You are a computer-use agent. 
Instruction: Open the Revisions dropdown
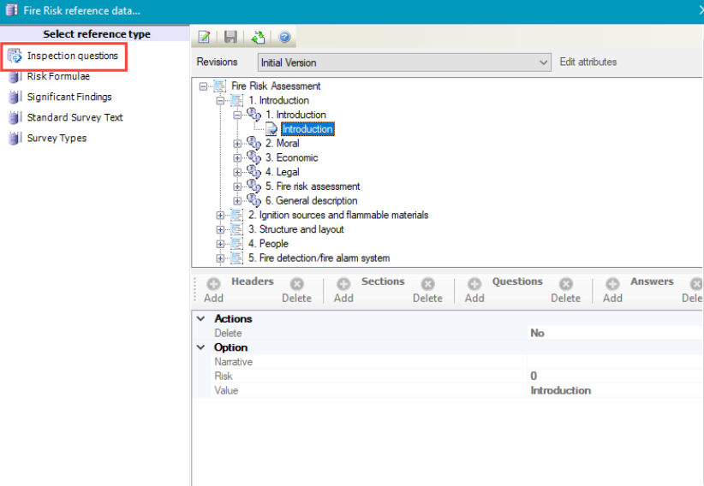tap(544, 62)
